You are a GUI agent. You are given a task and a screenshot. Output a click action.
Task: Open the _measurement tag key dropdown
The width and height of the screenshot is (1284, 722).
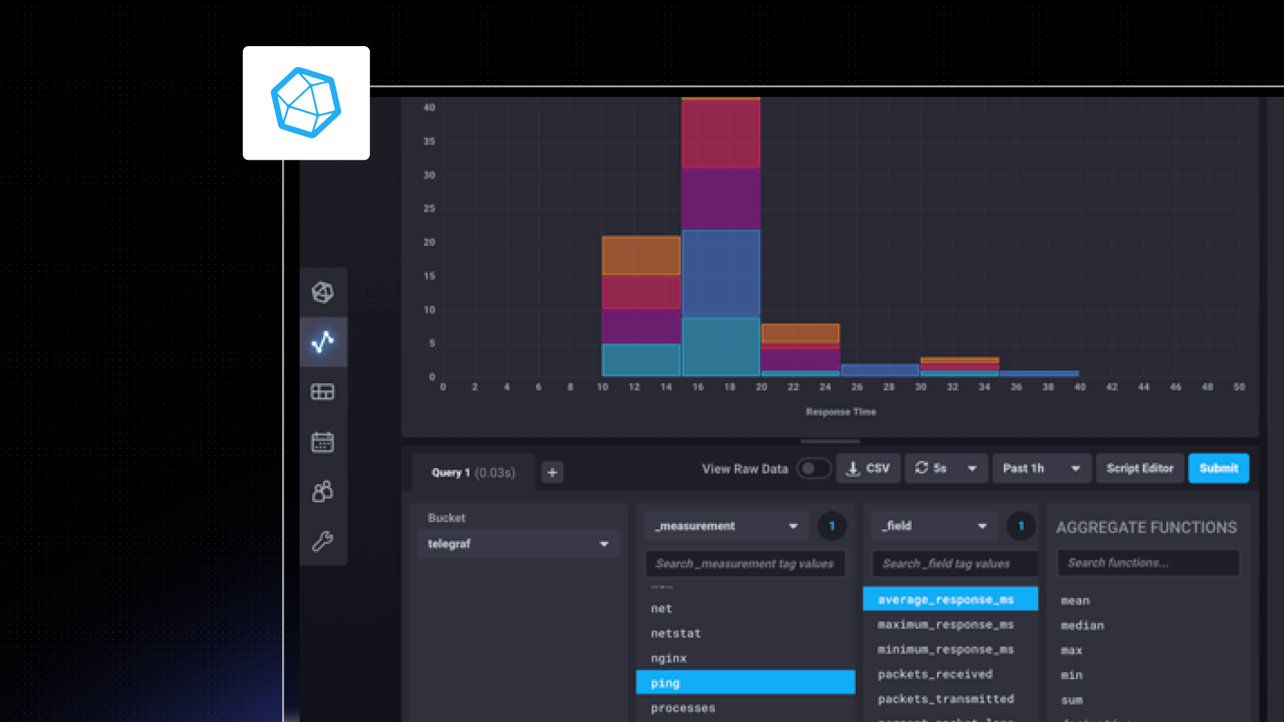(x=726, y=526)
